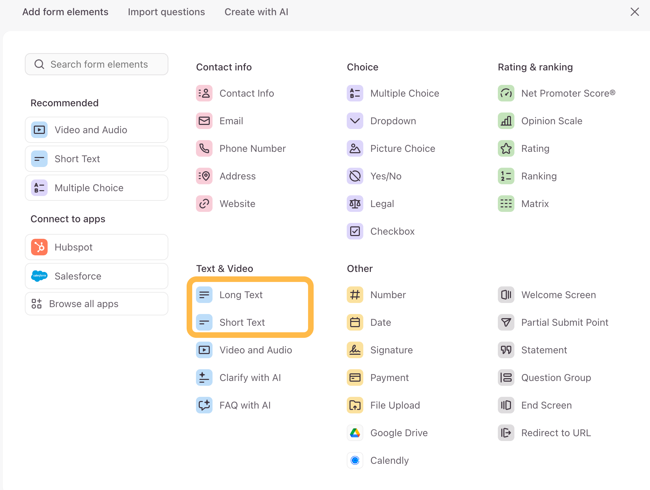Add a Yes/No question element

(x=385, y=176)
